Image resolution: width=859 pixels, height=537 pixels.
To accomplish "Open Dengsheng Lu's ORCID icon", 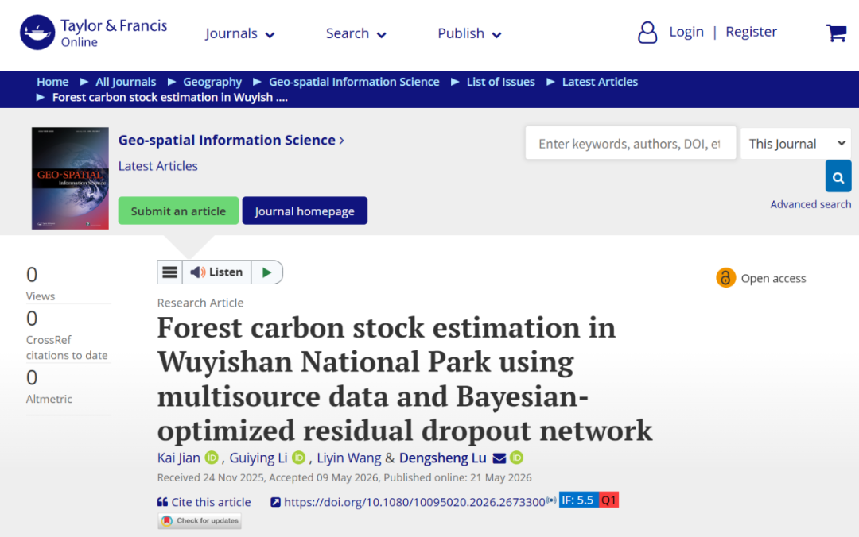I will coord(517,457).
